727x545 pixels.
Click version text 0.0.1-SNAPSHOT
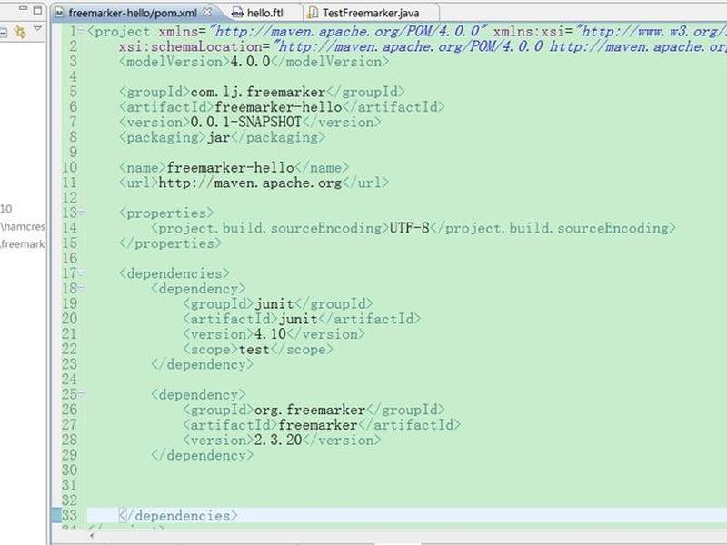[246, 123]
